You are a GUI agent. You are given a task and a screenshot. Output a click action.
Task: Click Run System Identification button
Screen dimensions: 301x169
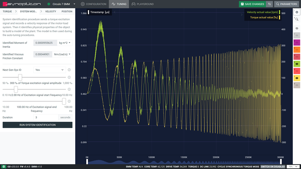click(x=37, y=125)
